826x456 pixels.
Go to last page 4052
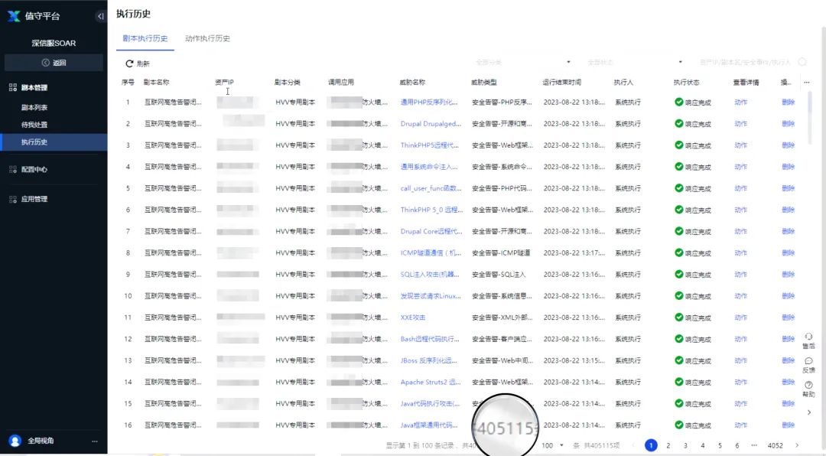click(775, 445)
